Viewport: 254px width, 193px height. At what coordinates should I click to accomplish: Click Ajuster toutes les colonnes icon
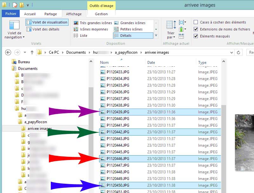coord(181,36)
